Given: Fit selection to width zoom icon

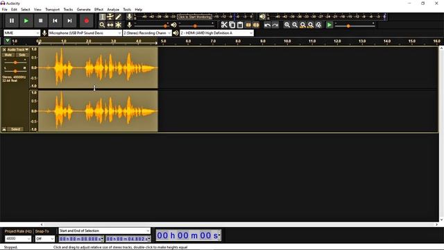Looking at the screenshot, I should [x=302, y=25].
